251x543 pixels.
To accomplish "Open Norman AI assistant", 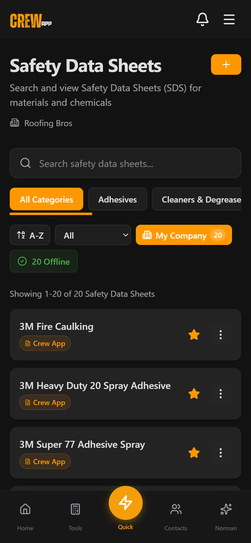I will pos(226,515).
